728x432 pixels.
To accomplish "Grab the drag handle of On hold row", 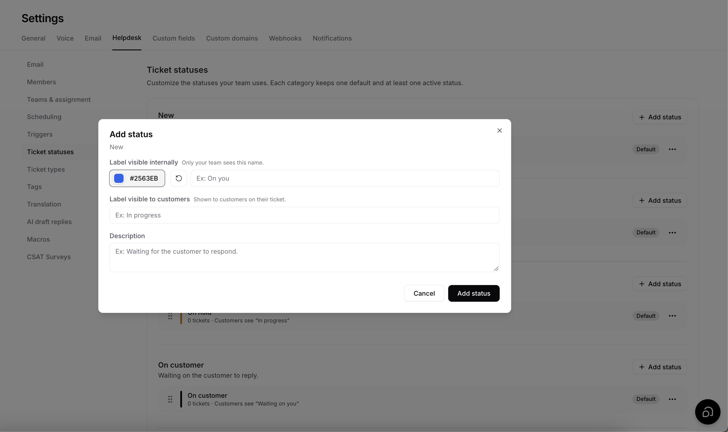I will tap(170, 316).
